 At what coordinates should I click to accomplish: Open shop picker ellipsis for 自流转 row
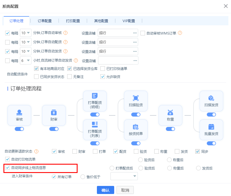pyautogui.click(x=135, y=60)
